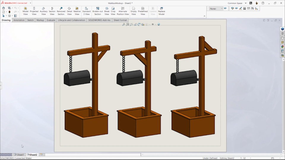Switch to the Sheet1 tab
The width and height of the screenshot is (285, 160).
coord(20,155)
